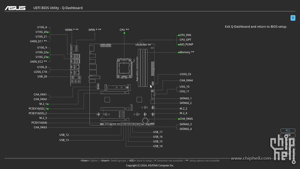This screenshot has width=300, height=169.
Task: Click the U5G_11 header label
Action: pyautogui.click(x=184, y=91)
